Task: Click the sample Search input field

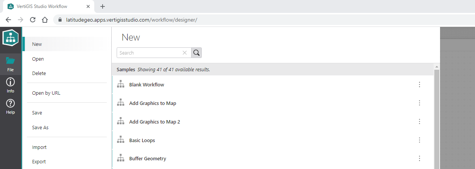Action: coord(150,53)
